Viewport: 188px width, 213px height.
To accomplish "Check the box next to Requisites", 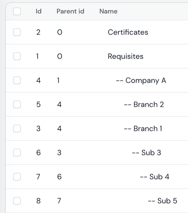I will coord(17,56).
